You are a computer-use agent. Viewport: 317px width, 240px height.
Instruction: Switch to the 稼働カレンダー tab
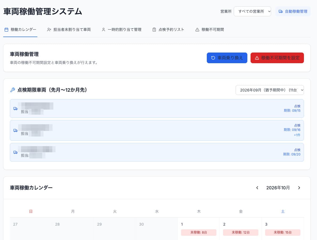20,30
